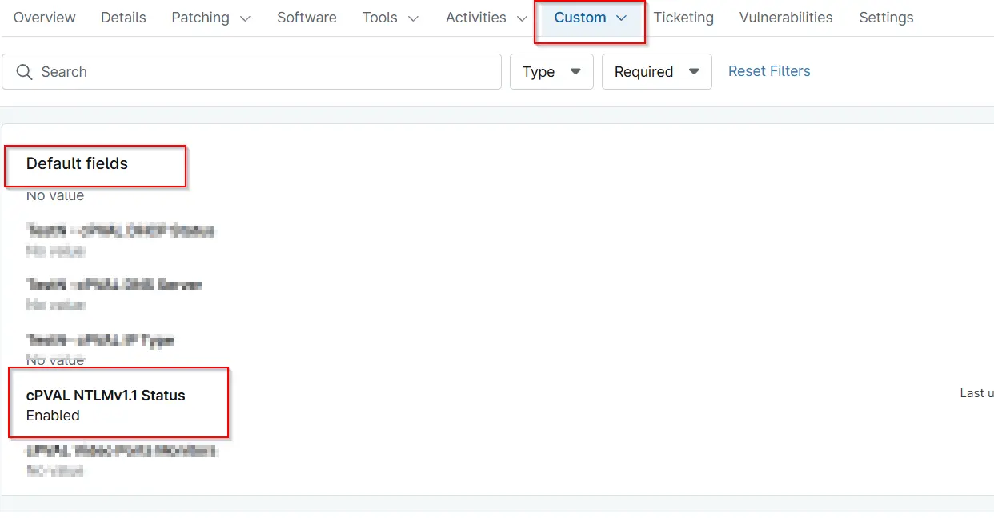Screen dimensions: 994x518
Task: Open the Tools dropdown menu
Action: tap(391, 17)
